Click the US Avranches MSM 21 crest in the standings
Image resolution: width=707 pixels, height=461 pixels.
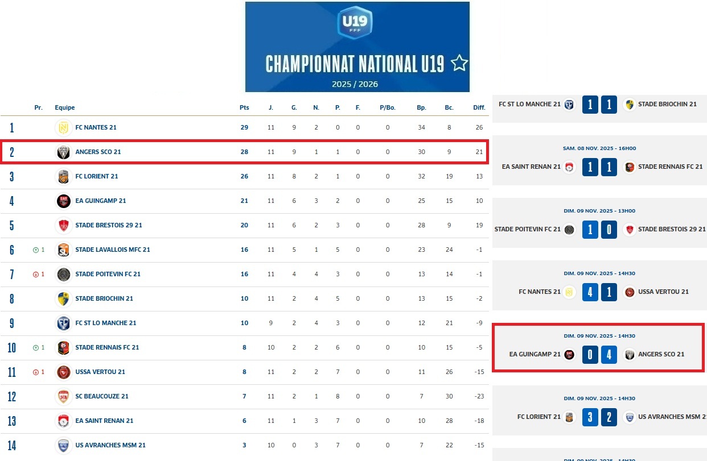(63, 445)
